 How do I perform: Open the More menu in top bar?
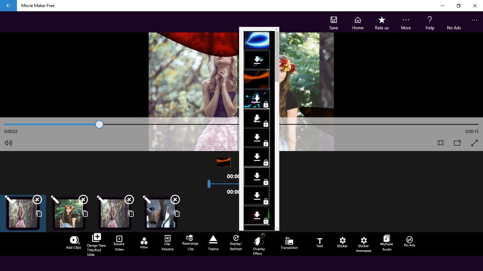click(x=406, y=23)
